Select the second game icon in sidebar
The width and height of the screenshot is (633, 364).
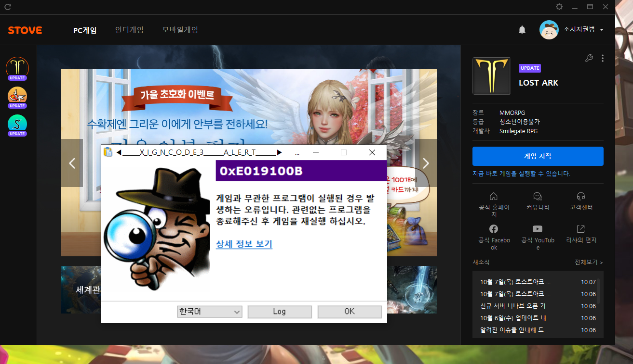17,95
